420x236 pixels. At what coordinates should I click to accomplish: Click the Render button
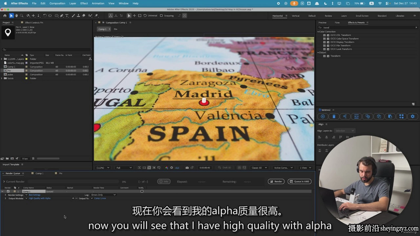click(x=276, y=182)
